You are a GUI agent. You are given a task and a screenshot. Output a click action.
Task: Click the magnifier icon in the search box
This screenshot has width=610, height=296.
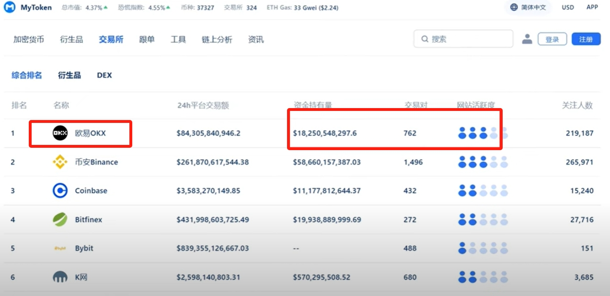(425, 39)
